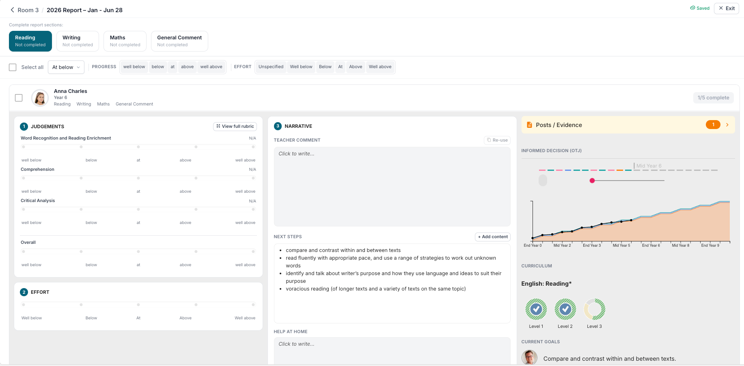Image resolution: width=744 pixels, height=366 pixels.
Task: Tick the Select all checkbox
Action: tap(13, 67)
